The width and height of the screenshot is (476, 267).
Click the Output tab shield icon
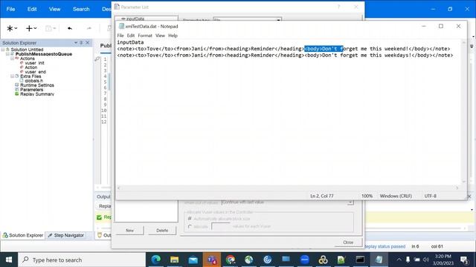100,235
